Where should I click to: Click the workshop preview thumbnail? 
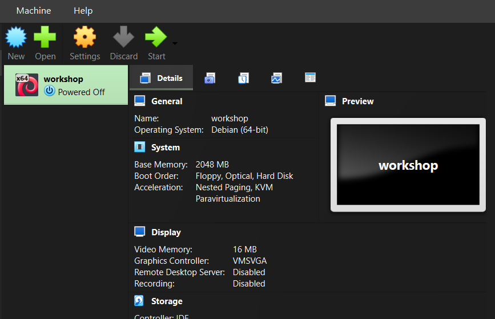408,165
